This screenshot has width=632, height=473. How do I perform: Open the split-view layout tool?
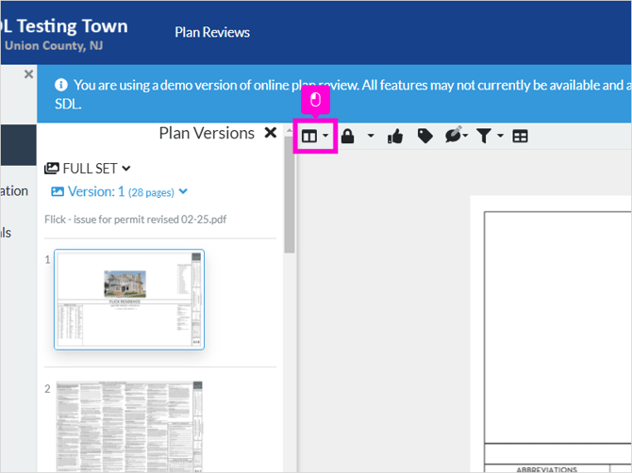[309, 137]
